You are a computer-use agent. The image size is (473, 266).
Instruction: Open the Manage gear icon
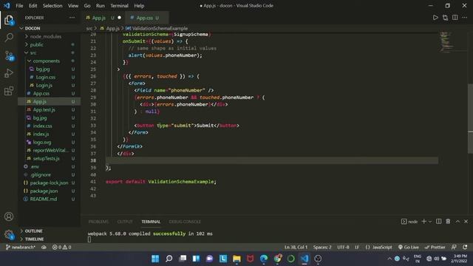pos(9,234)
